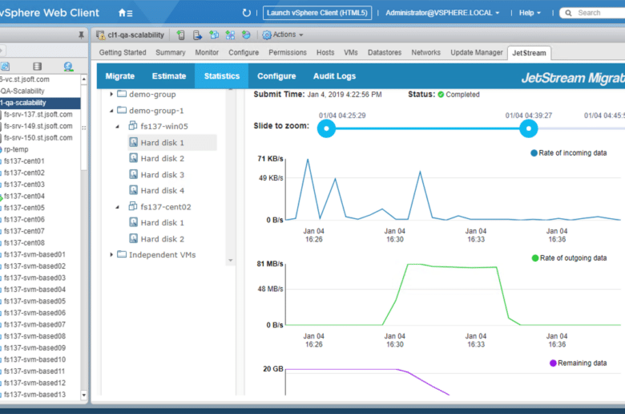Screen dimensions: 625x414
Task: Click the add host toolbar icon
Action: tap(180, 35)
